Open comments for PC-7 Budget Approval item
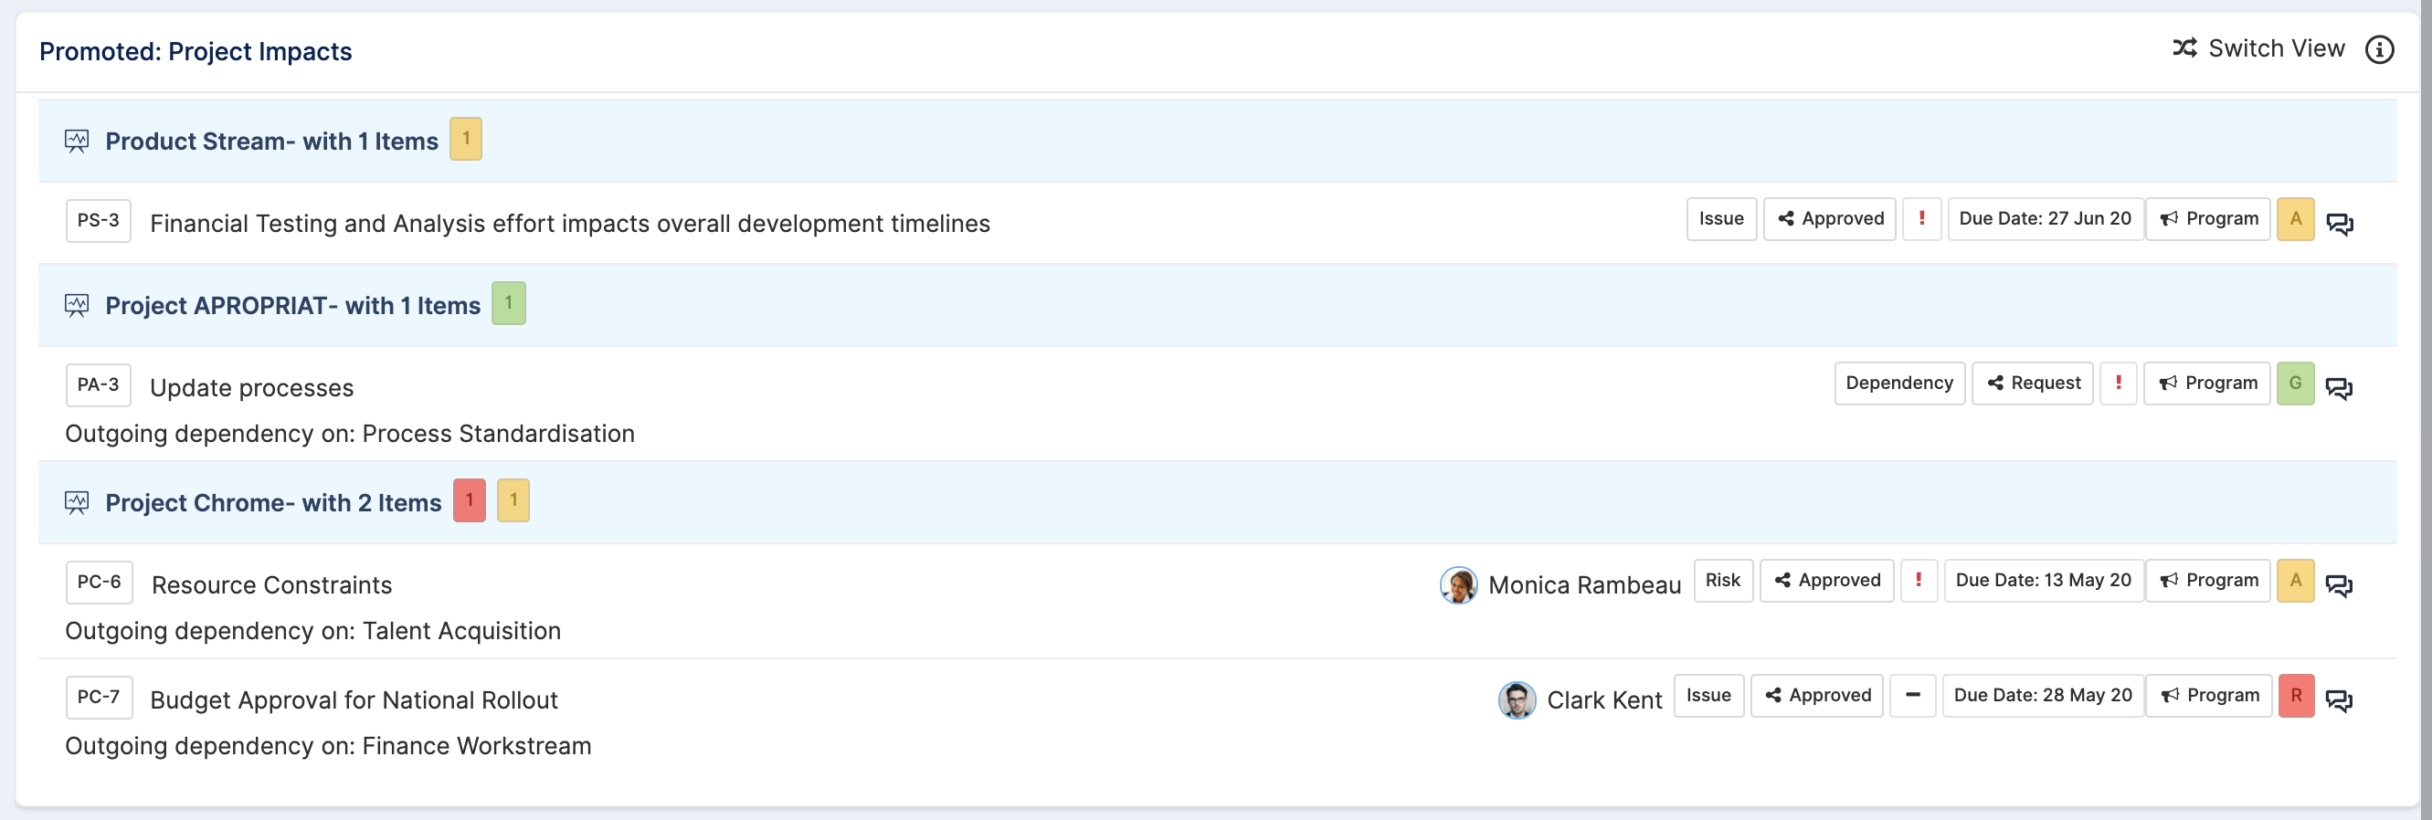This screenshot has width=2432, height=820. click(x=2339, y=700)
